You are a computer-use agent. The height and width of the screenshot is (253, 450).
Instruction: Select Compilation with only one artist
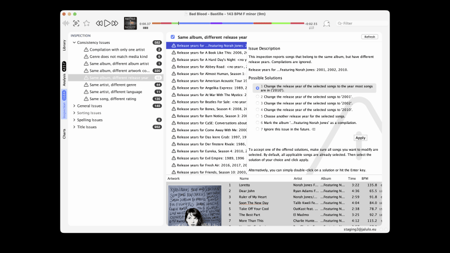(116, 50)
